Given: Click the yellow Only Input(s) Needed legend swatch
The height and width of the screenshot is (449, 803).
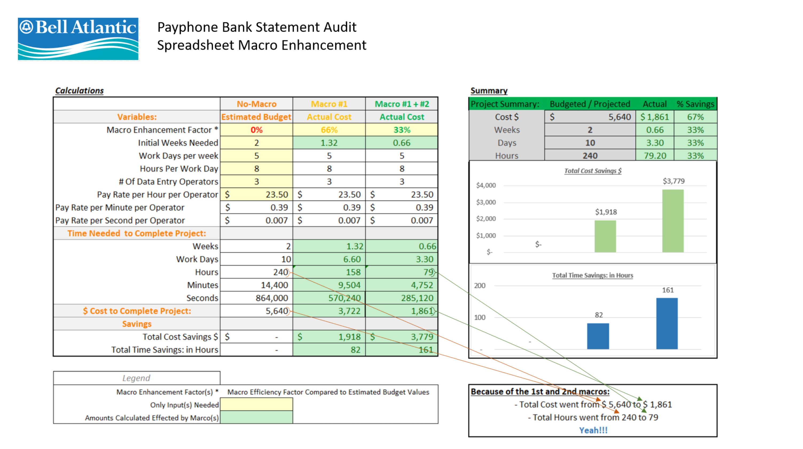Looking at the screenshot, I should pos(256,404).
